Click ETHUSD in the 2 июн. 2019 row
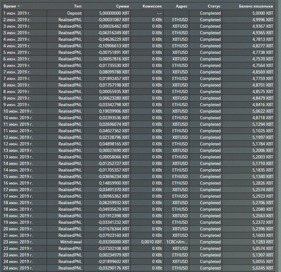Viewport: 281px width, 272px height. click(x=180, y=20)
